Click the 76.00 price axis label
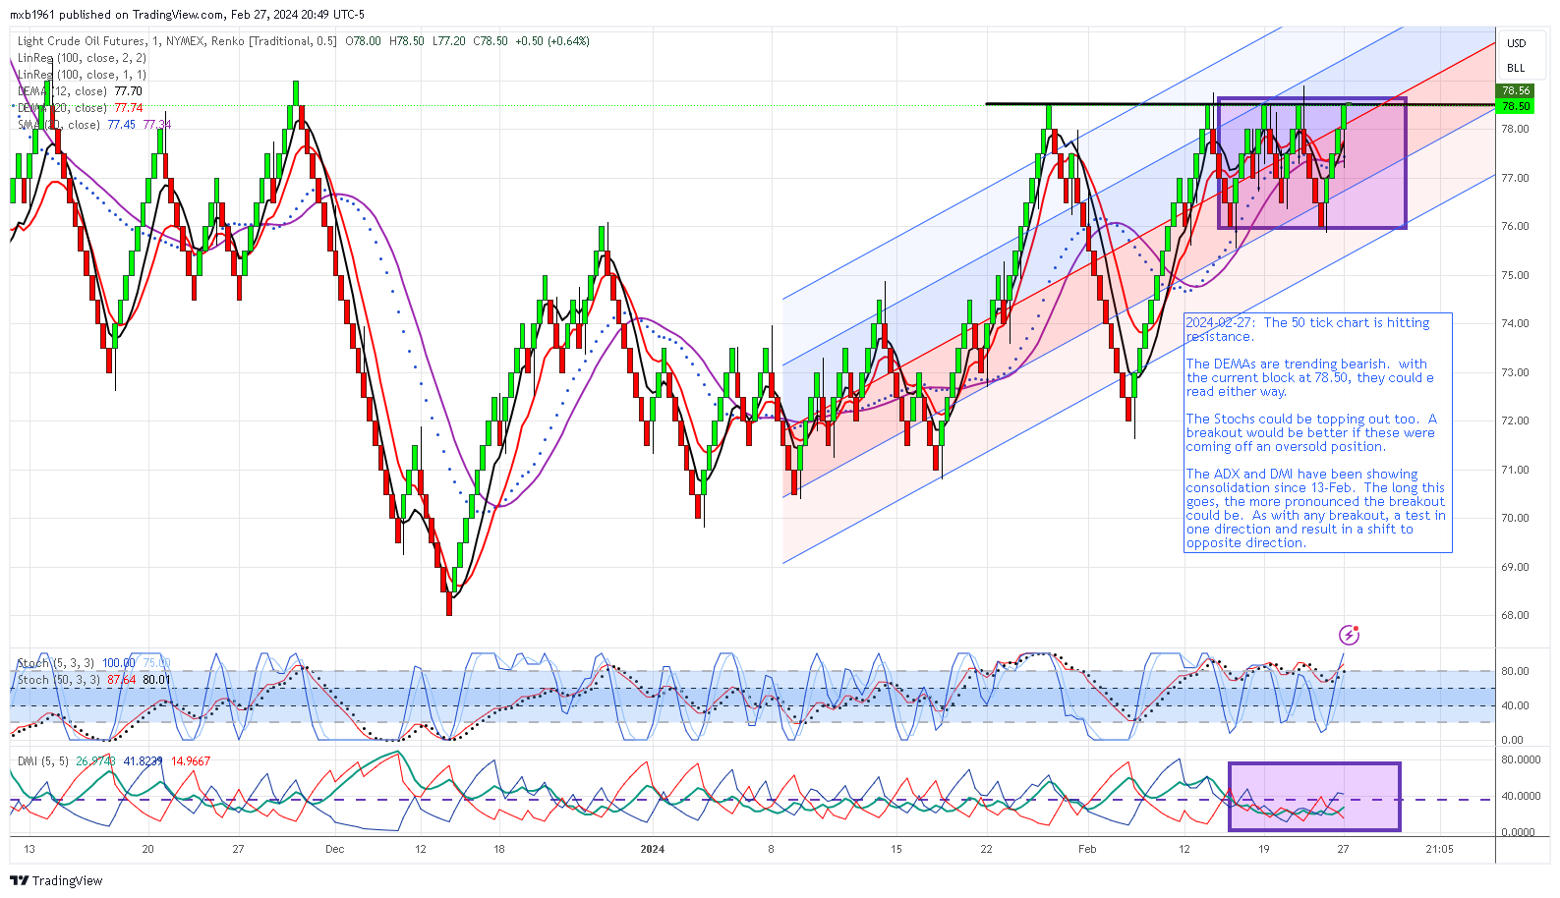 1515,226
